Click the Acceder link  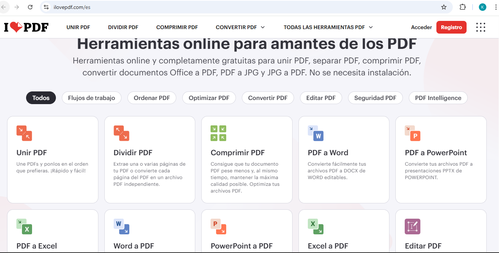click(421, 27)
